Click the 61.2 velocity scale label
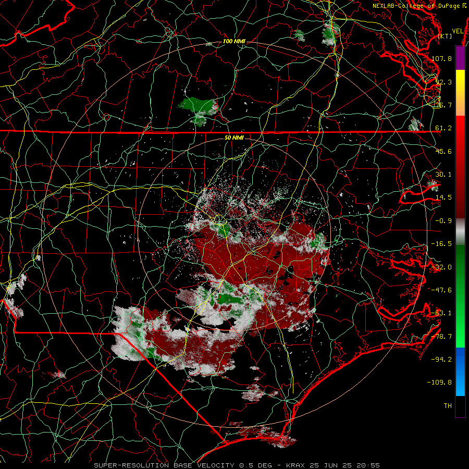469x469 pixels. pyautogui.click(x=443, y=128)
